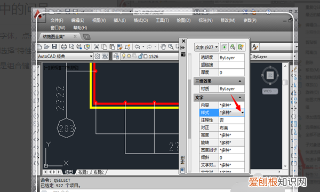
Task: Switch to the 布局1 layout tab
Action: point(83,172)
